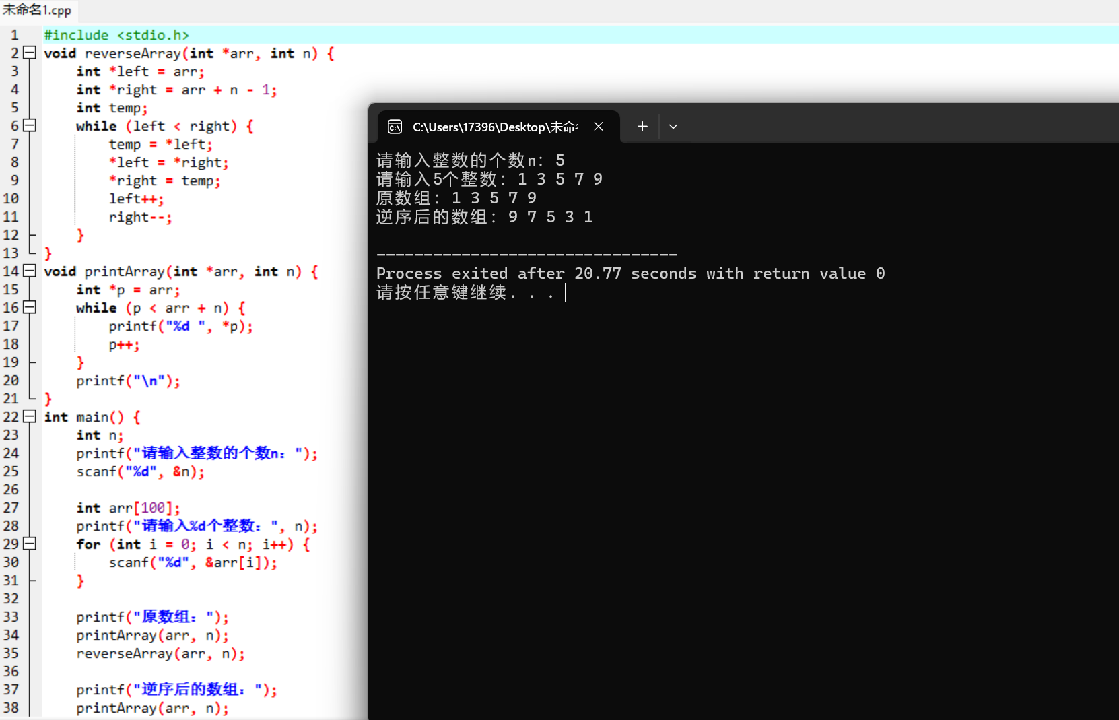Viewport: 1119px width, 720px height.
Task: Click console line 请输入5个整数: 1 3 5 7 9
Action: pos(489,179)
